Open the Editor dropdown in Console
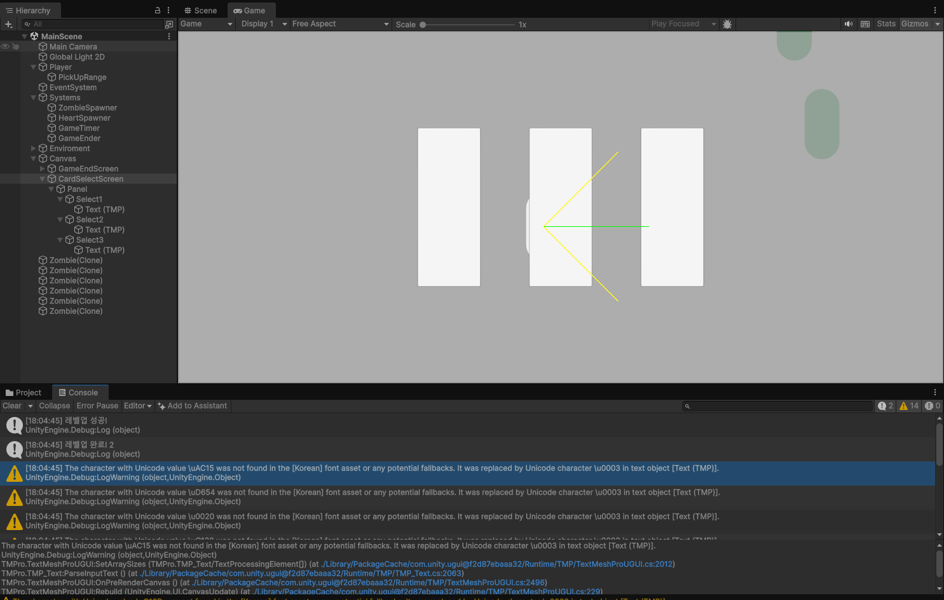Image resolution: width=944 pixels, height=600 pixels. (138, 406)
